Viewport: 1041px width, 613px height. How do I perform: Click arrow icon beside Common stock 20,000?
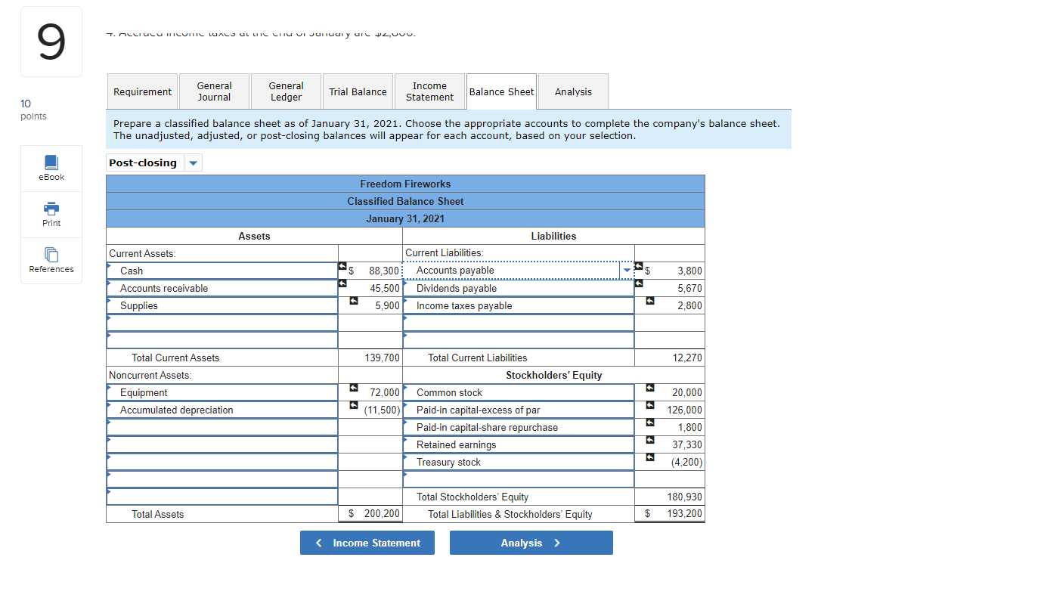tap(650, 389)
